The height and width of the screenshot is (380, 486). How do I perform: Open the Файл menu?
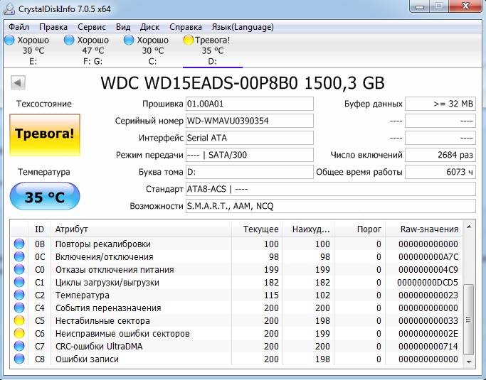click(x=19, y=27)
